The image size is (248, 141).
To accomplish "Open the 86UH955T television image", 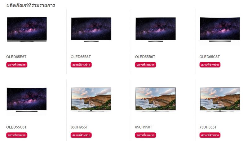I will tap(91, 100).
